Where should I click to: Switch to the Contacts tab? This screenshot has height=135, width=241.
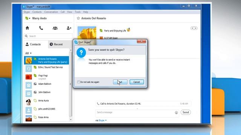point(36,44)
